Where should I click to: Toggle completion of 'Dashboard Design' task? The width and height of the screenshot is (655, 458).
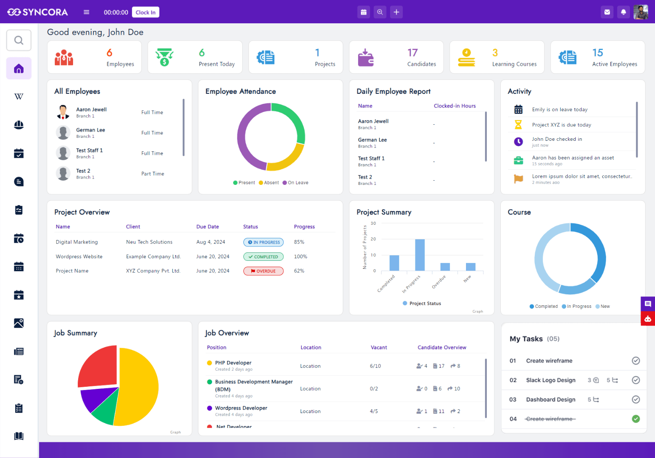click(x=636, y=399)
